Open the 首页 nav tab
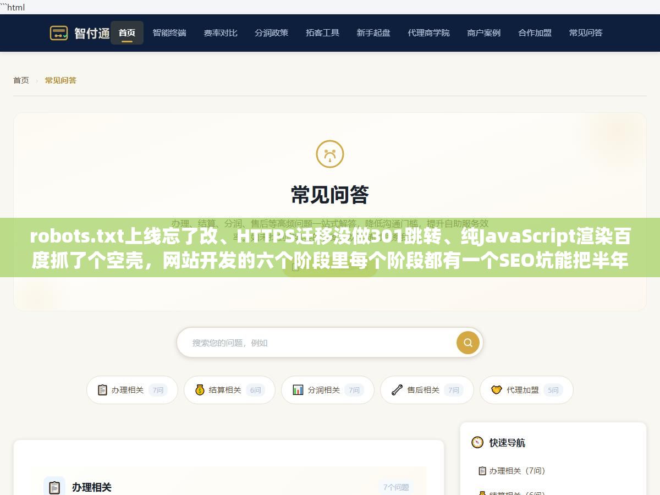 (127, 33)
